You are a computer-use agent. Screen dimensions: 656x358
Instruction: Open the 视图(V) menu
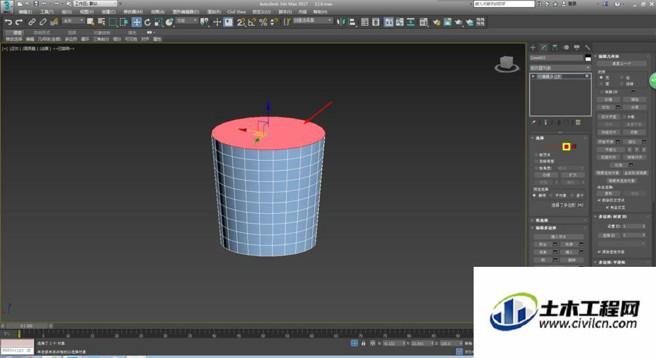tap(87, 12)
